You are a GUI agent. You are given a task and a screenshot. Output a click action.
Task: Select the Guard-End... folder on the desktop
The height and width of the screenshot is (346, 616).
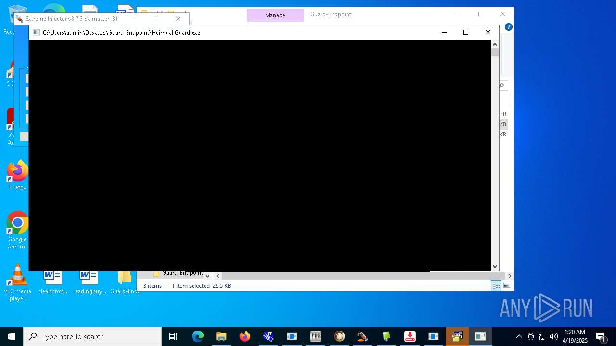[x=126, y=282]
